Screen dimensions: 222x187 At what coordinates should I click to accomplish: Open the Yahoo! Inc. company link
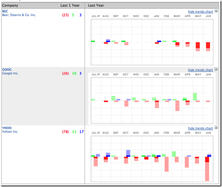[10, 131]
